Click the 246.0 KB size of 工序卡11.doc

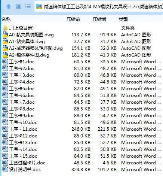pyautogui.click(x=81, y=129)
